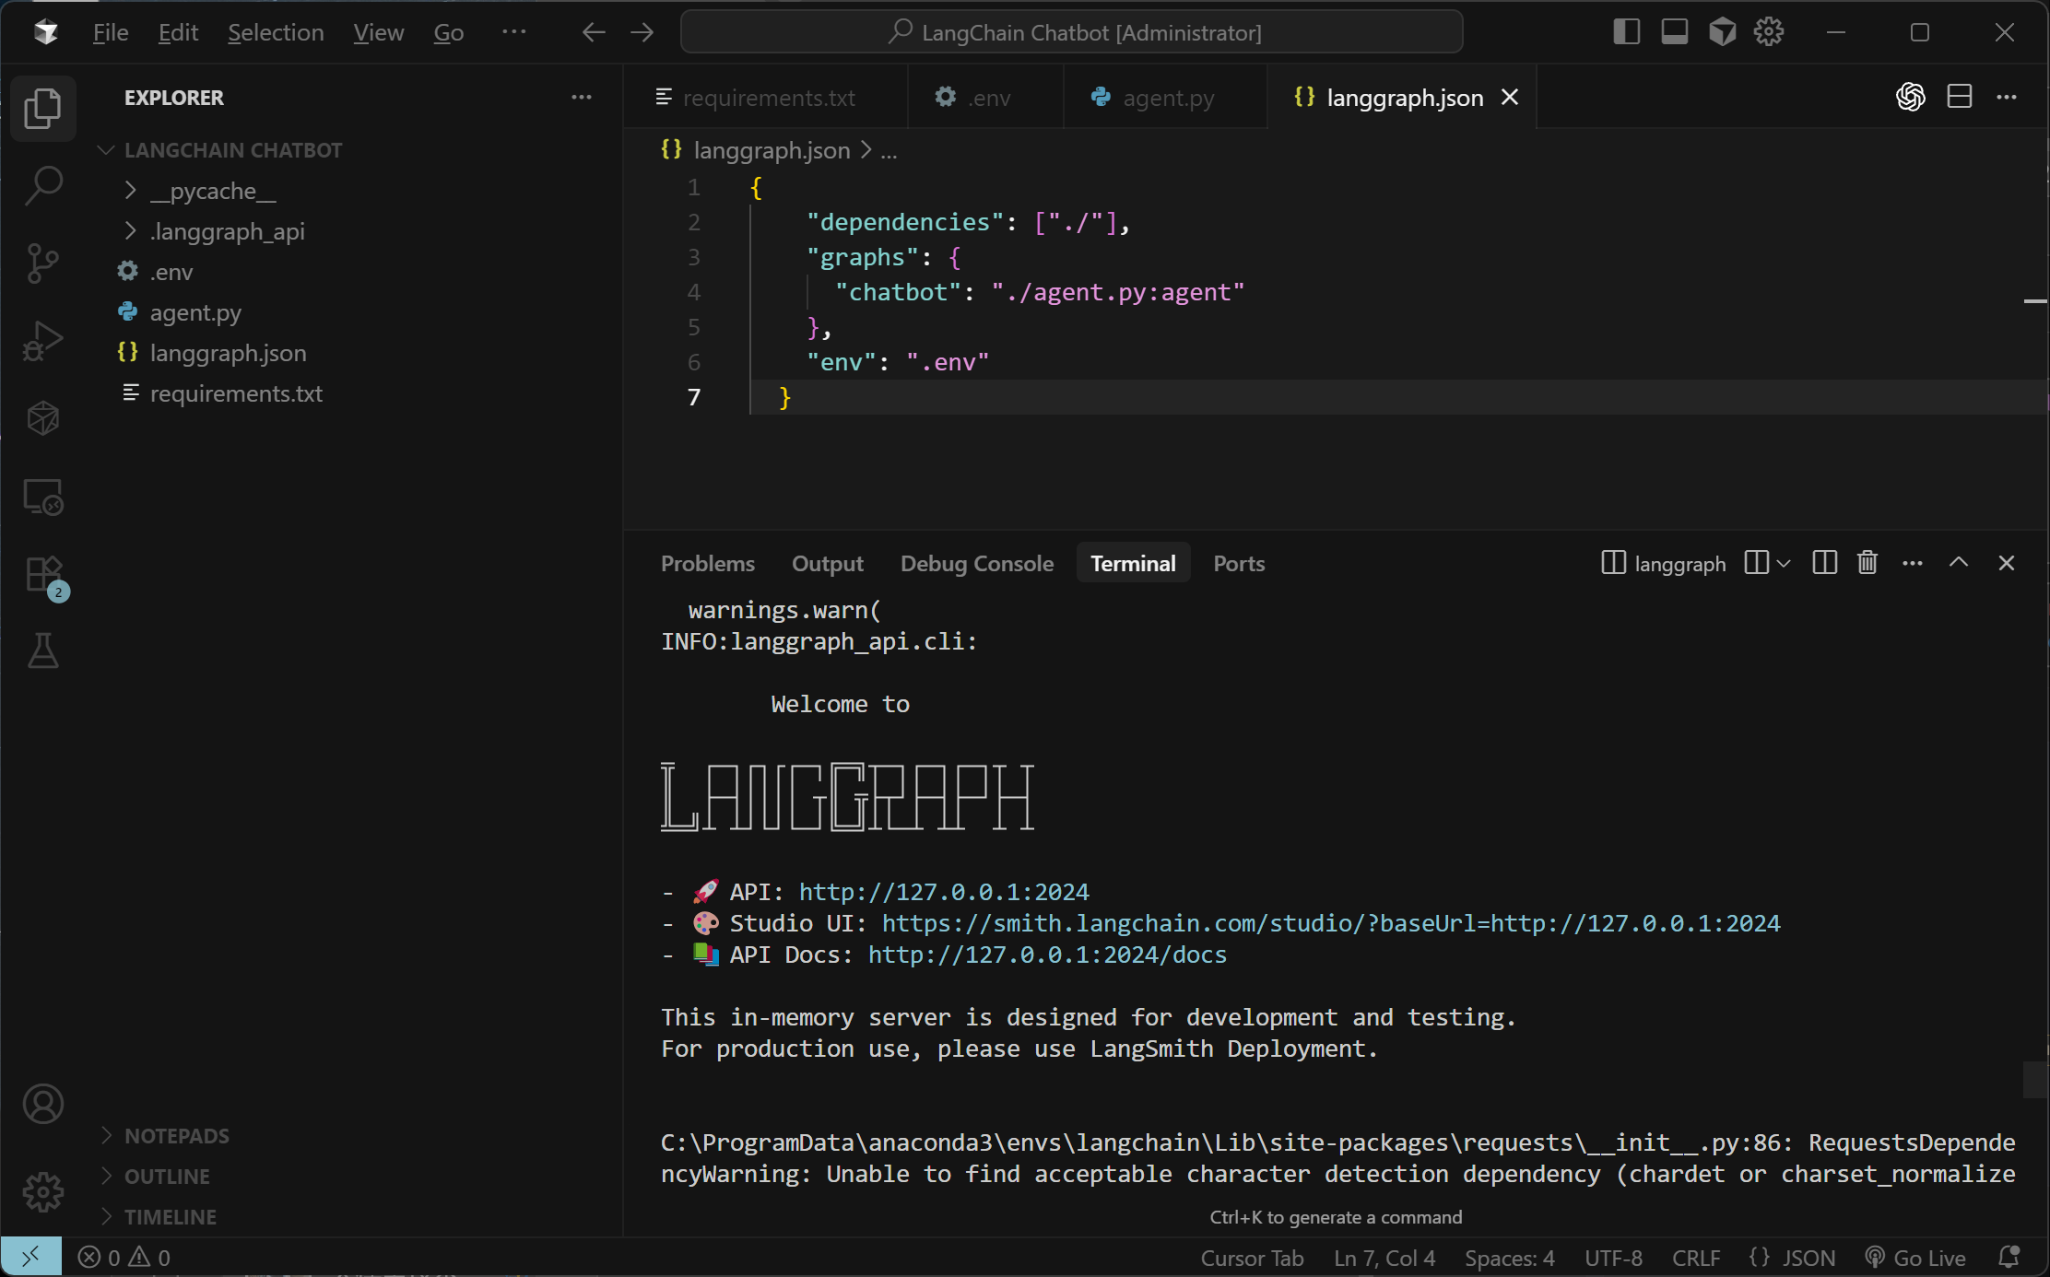Open the Selection menu
2050x1277 pixels.
coord(276,32)
